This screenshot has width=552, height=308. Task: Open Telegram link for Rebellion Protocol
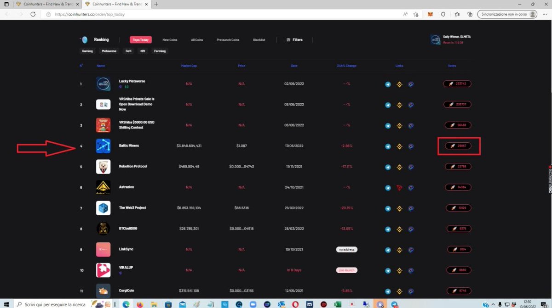click(x=388, y=167)
